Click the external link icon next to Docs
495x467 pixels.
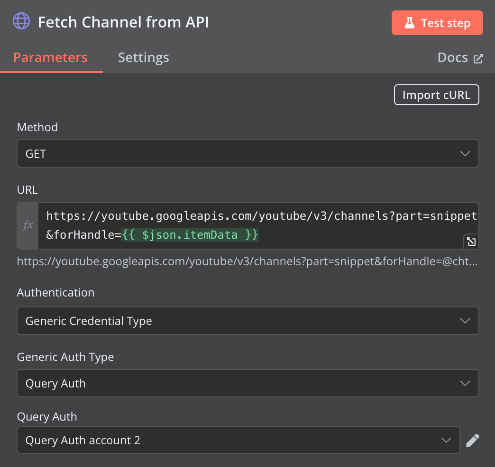478,58
